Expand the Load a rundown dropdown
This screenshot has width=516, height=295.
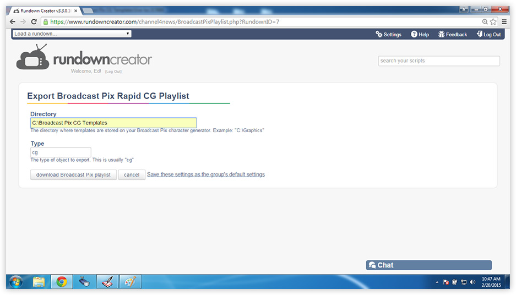[72, 34]
